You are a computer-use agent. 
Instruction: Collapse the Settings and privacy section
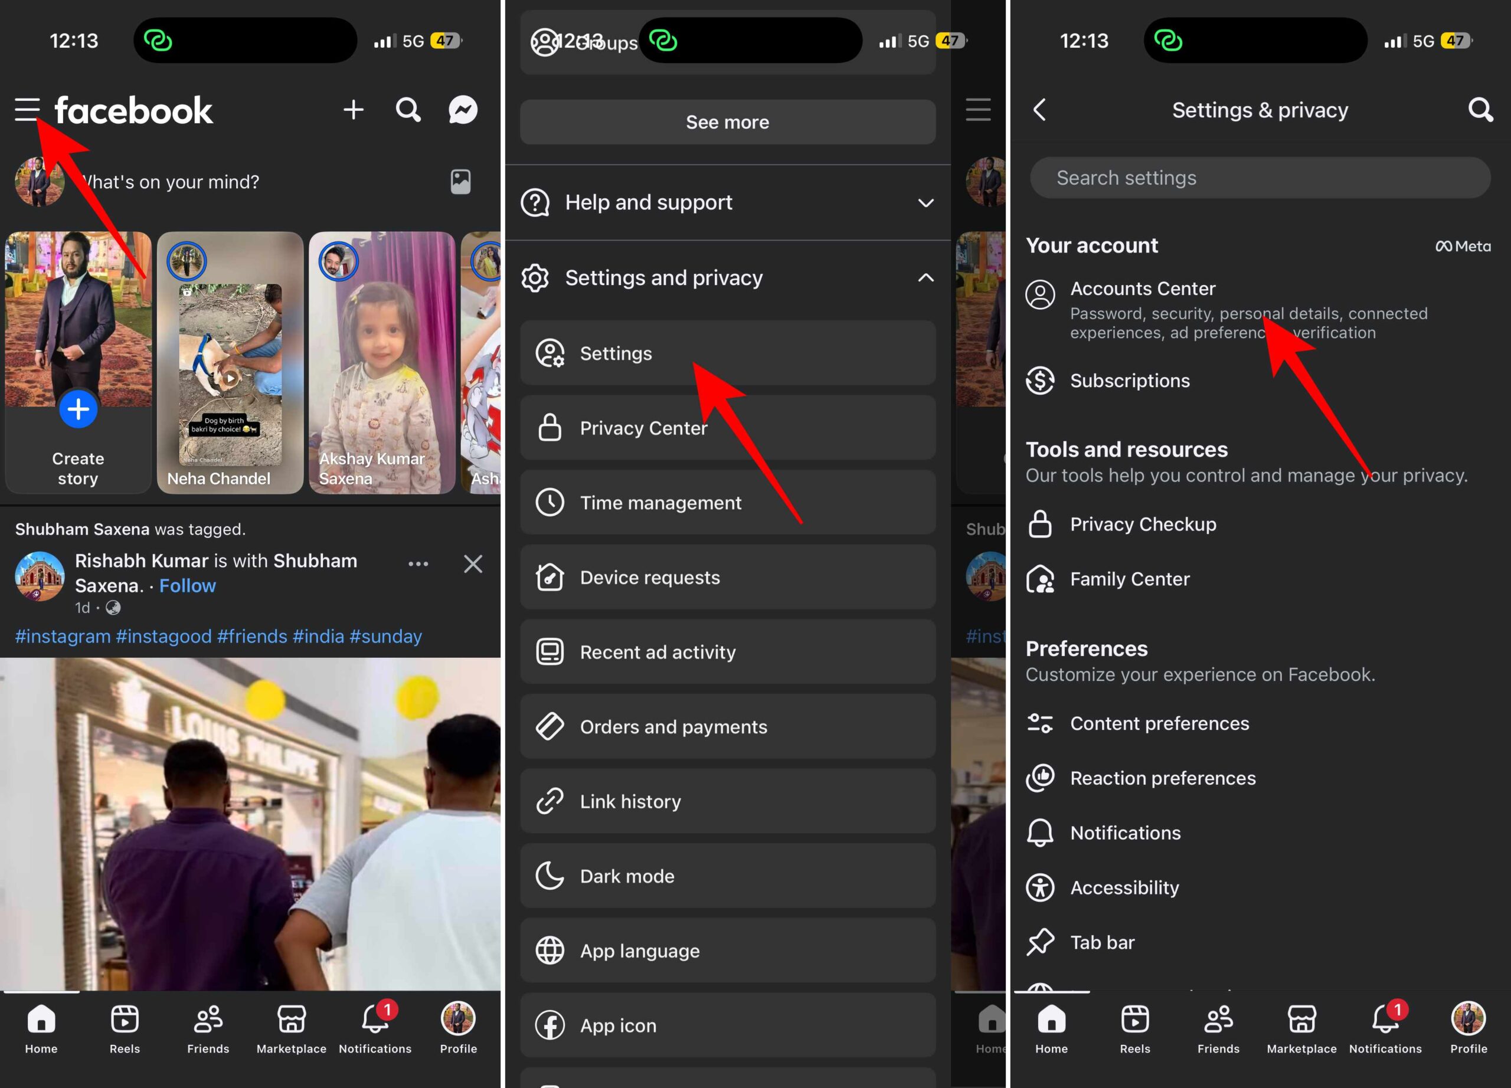pos(728,278)
